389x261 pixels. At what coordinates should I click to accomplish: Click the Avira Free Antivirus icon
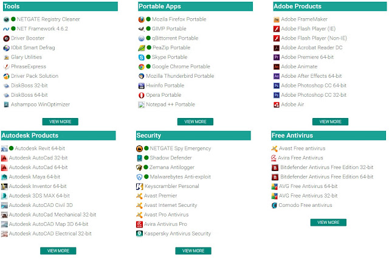274,158
